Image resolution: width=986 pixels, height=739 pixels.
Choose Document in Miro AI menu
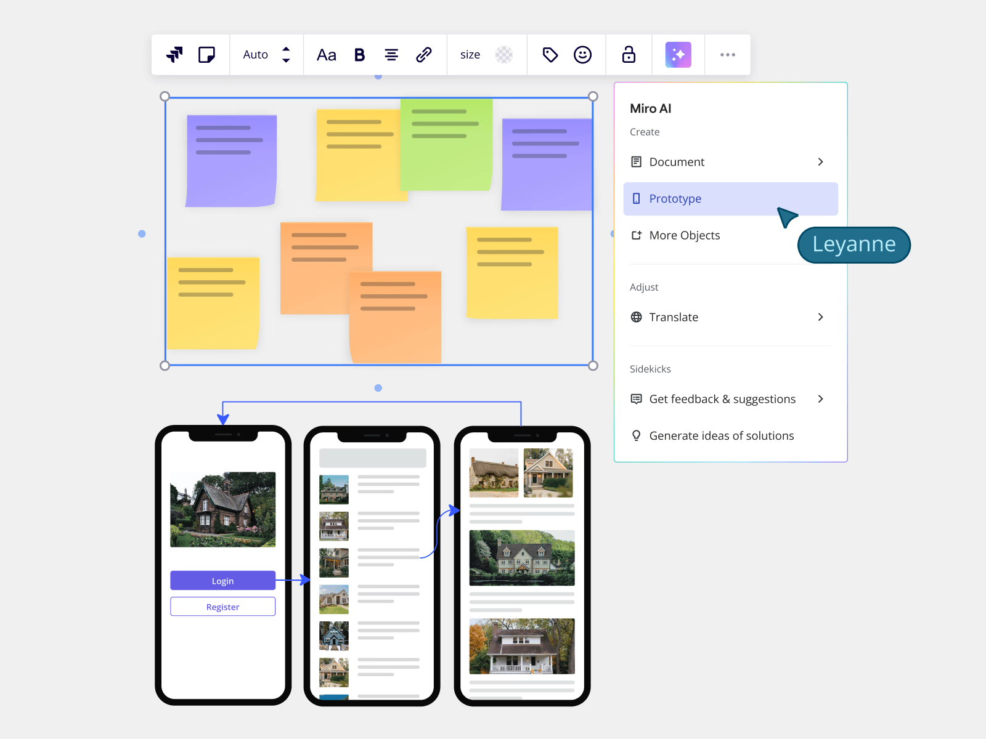731,162
